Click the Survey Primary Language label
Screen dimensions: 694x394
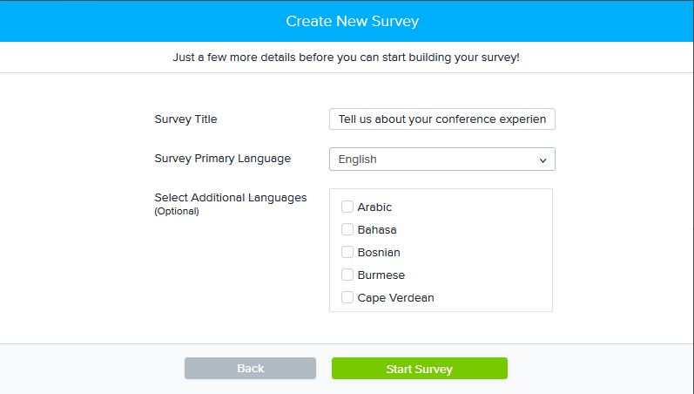[222, 159]
